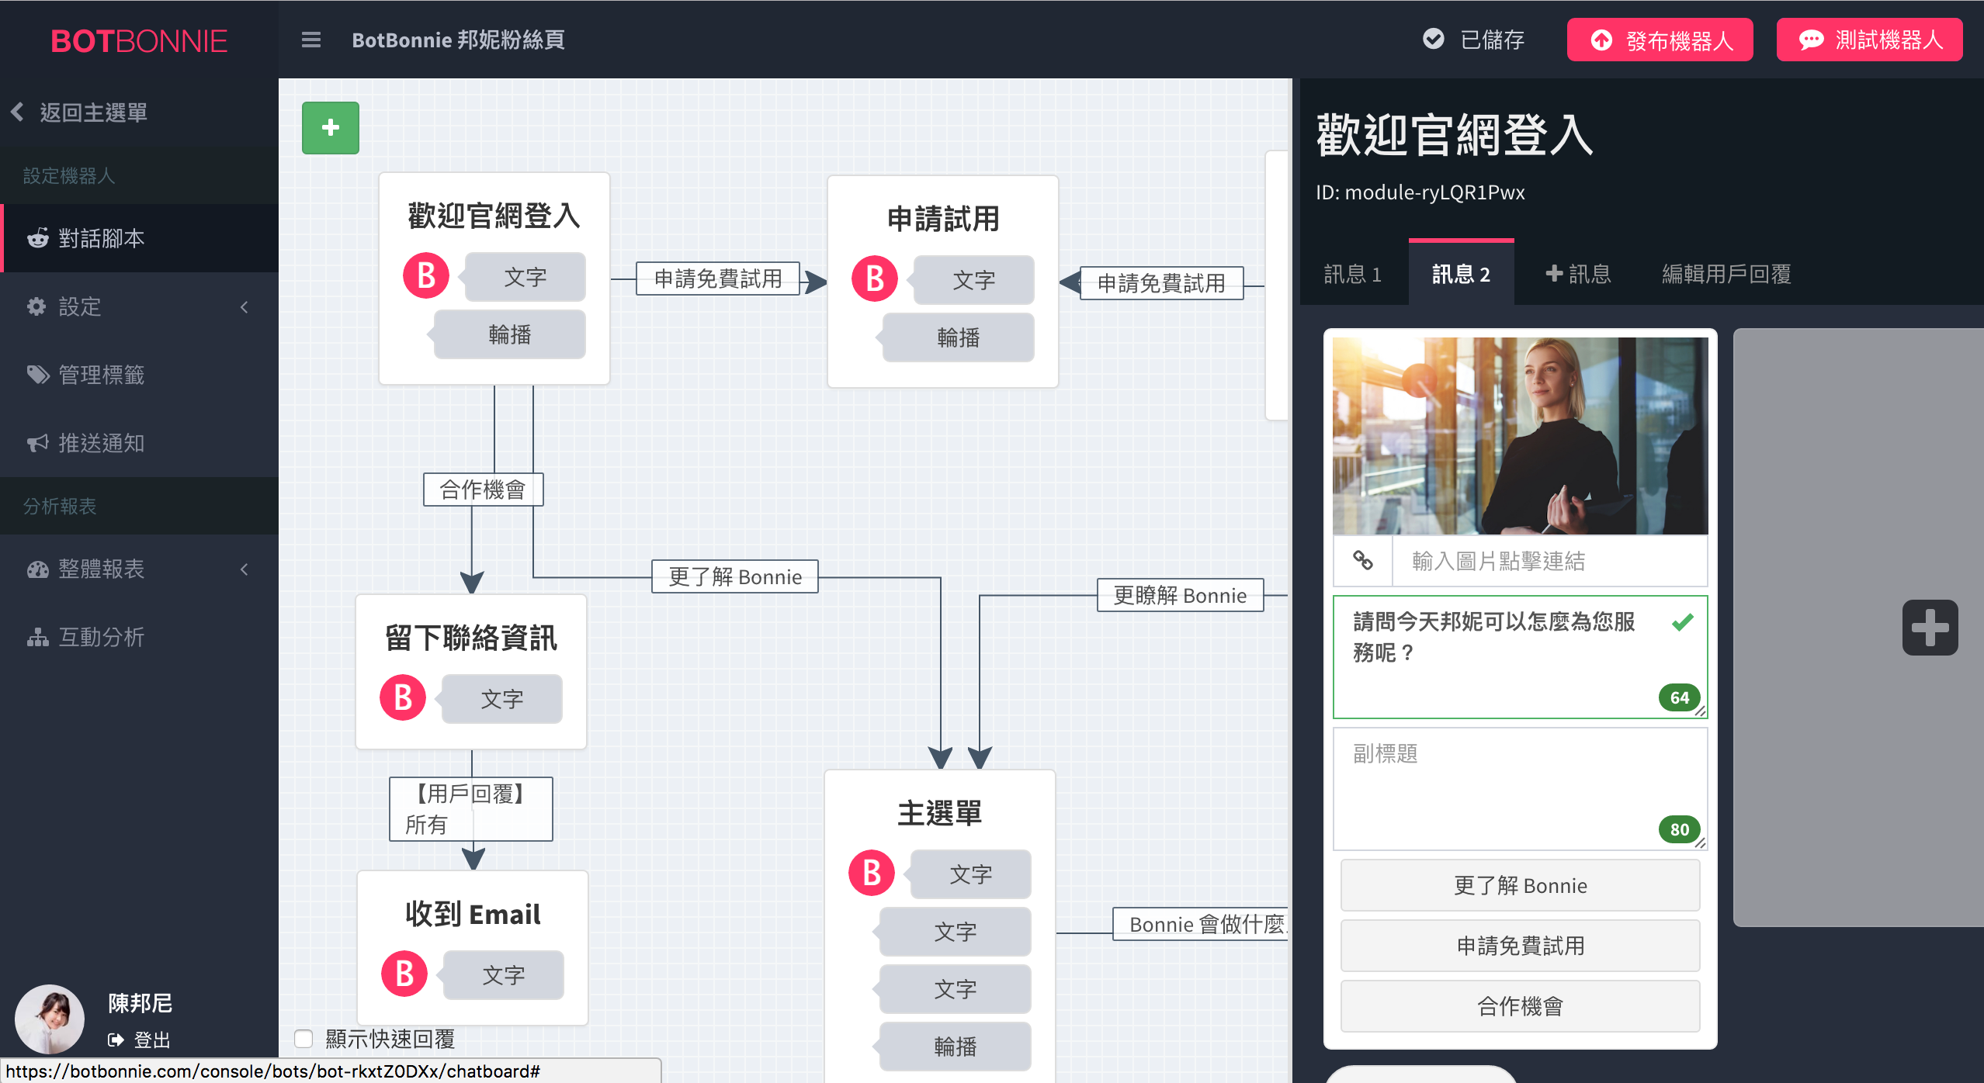Click the 輸入圖片點擊連結 input field
This screenshot has width=1984, height=1083.
pos(1549,561)
